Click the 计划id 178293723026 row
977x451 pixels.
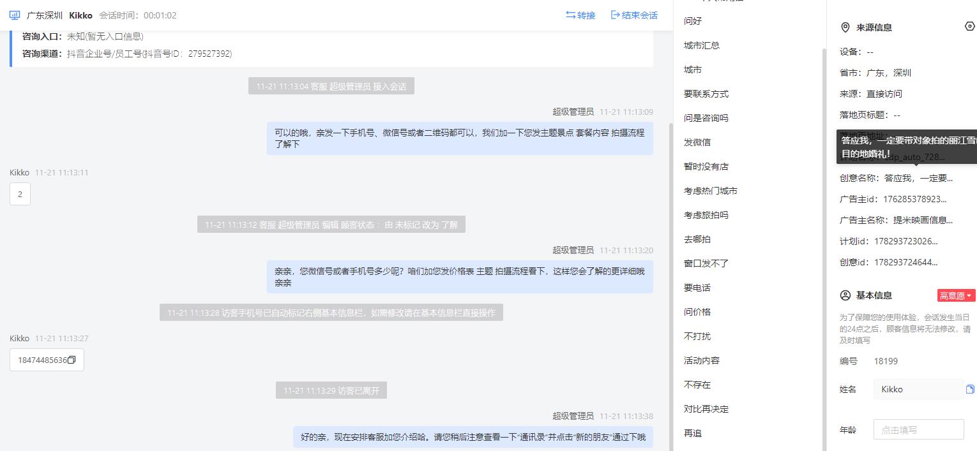[889, 241]
